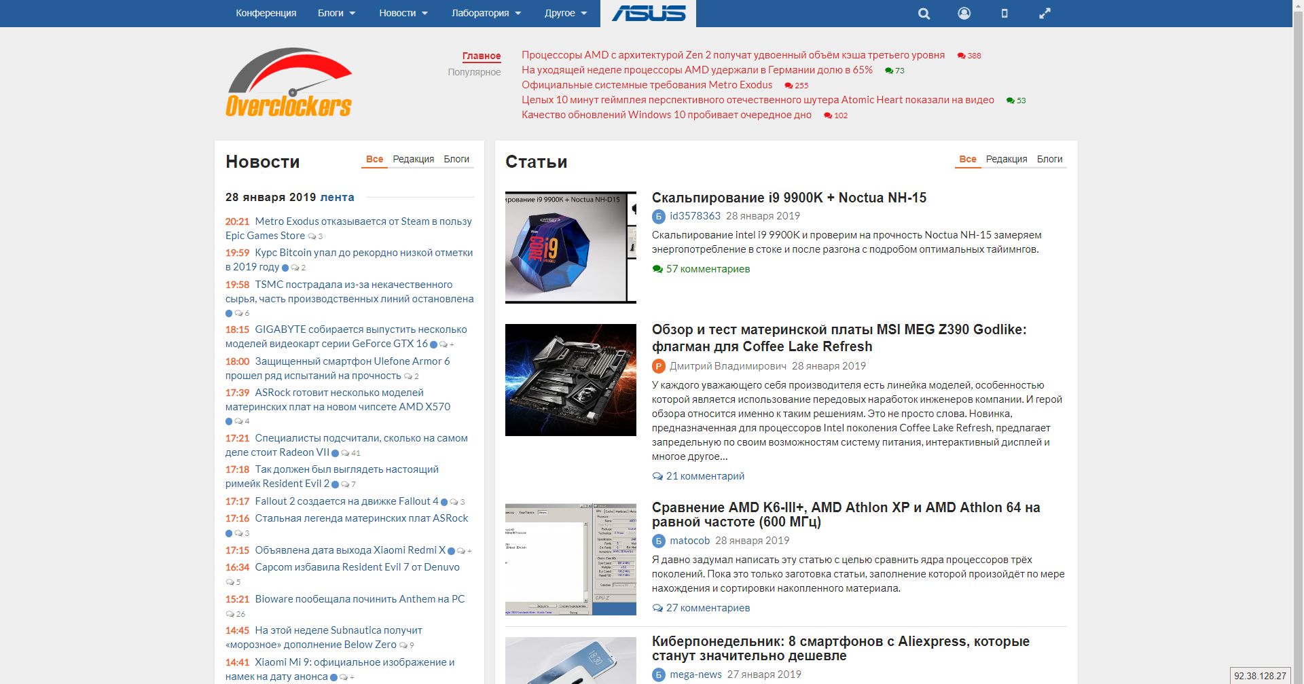Open the CPU-Z screenshot article thumbnail

click(x=570, y=559)
